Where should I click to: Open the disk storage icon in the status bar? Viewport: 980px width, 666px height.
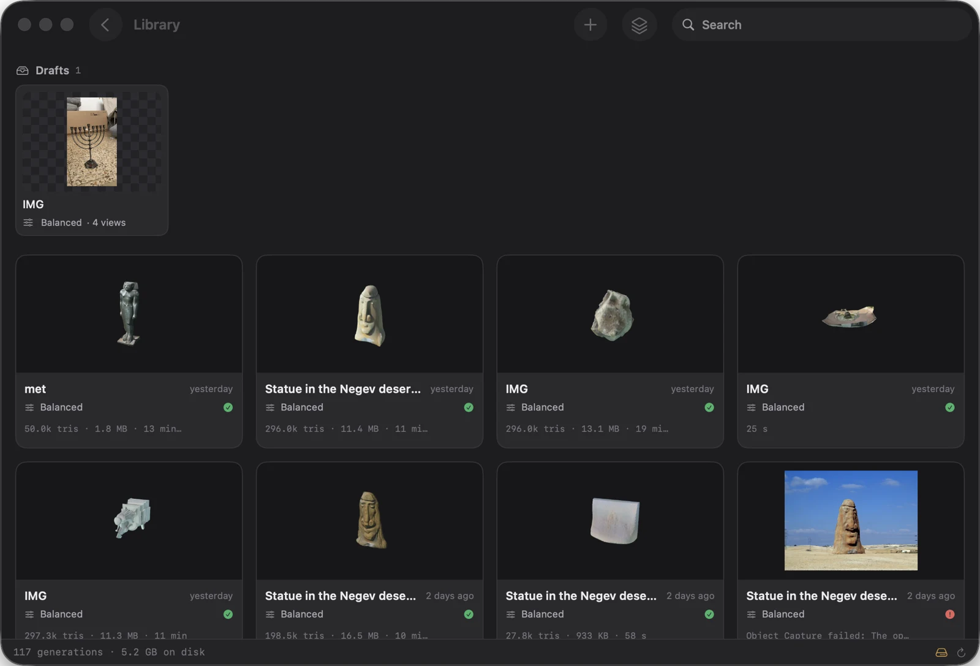click(941, 653)
